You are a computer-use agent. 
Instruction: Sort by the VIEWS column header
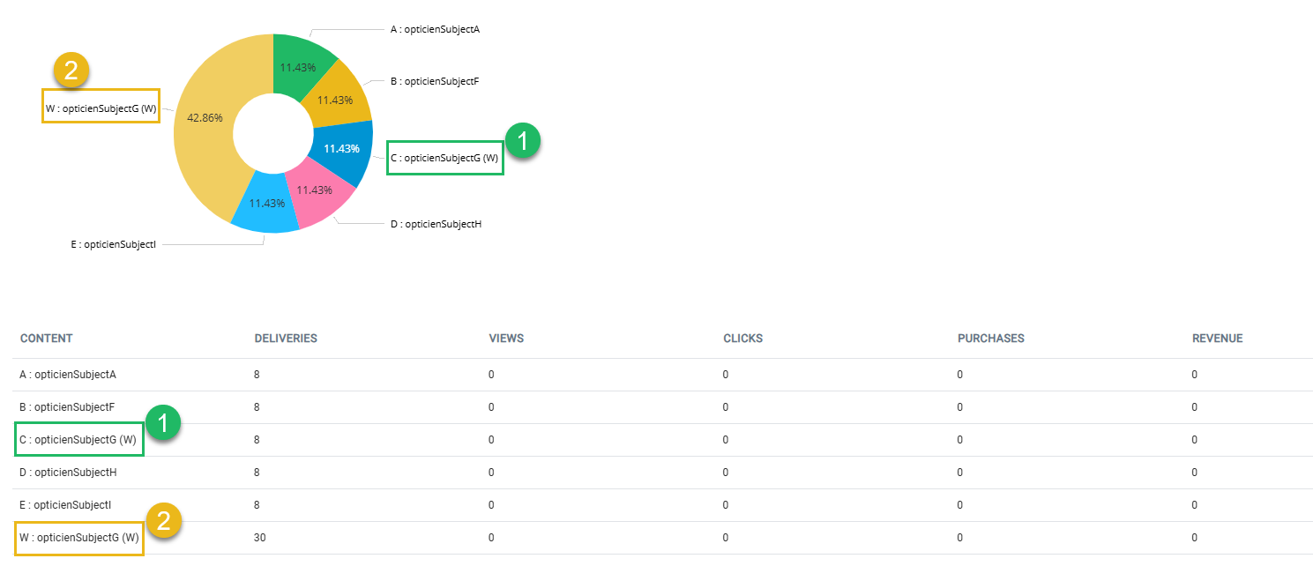click(506, 339)
